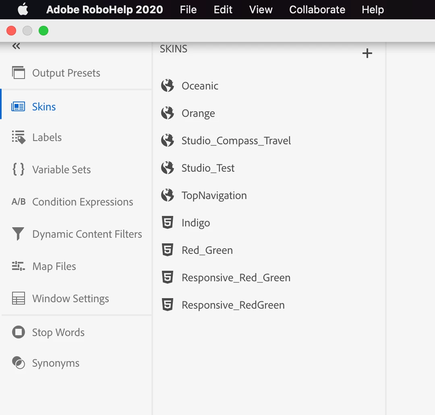Viewport: 435px width, 415px height.
Task: Click the Dynamic Content Filters funnel icon
Action: point(18,234)
